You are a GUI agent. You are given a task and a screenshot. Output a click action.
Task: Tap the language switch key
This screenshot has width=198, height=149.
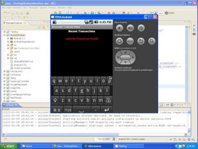[57, 110]
